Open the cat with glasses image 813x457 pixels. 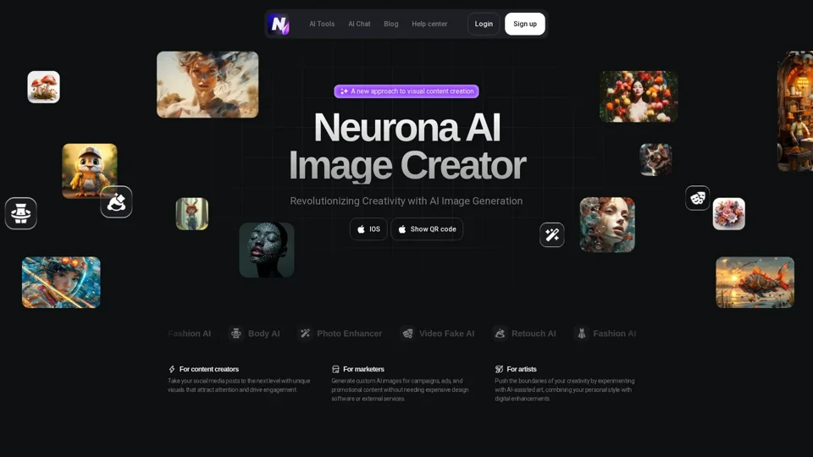[x=655, y=160]
